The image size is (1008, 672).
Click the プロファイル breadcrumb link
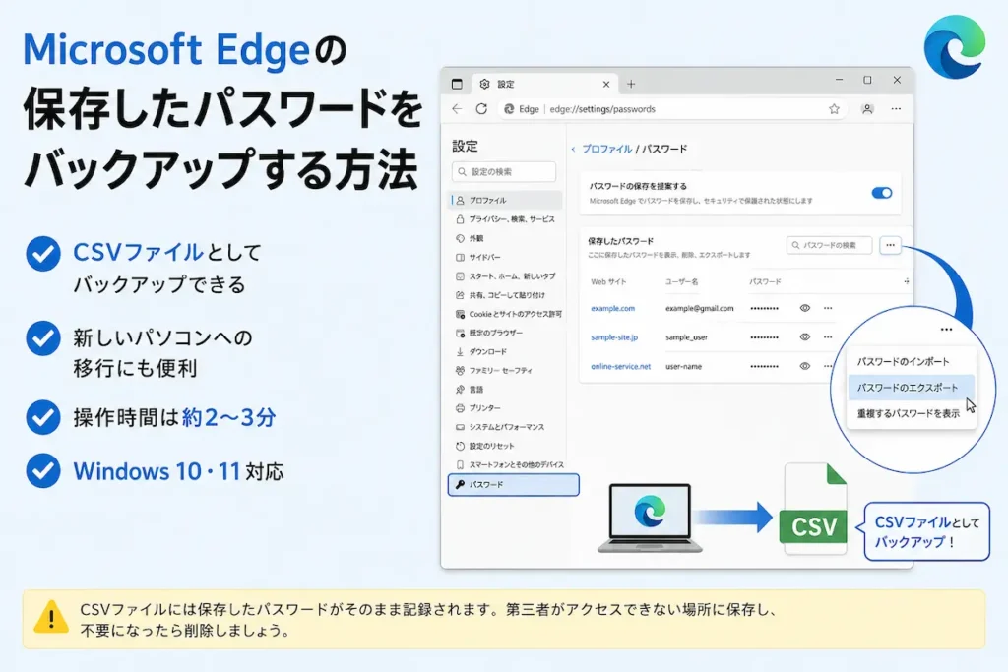tap(606, 149)
